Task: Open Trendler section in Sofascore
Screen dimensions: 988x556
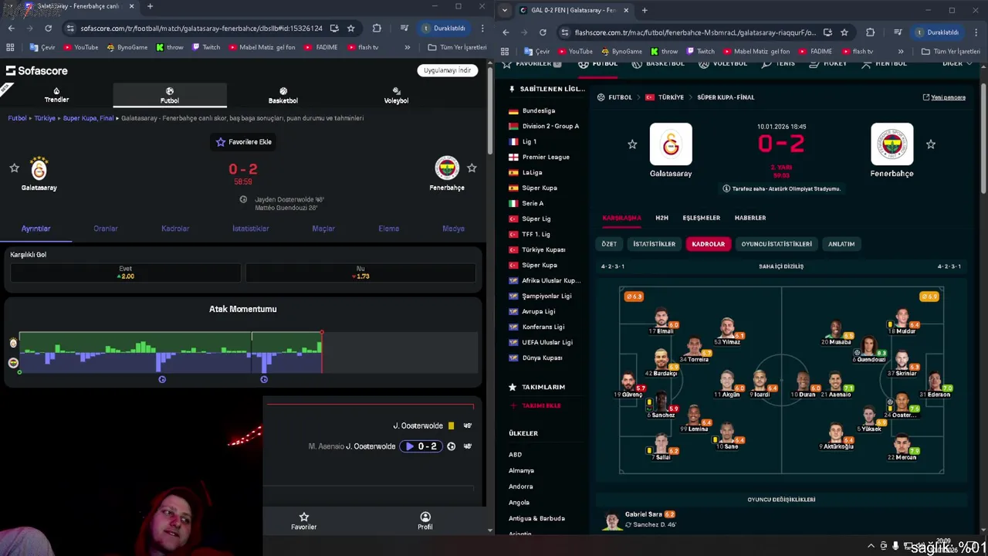Action: coord(56,95)
